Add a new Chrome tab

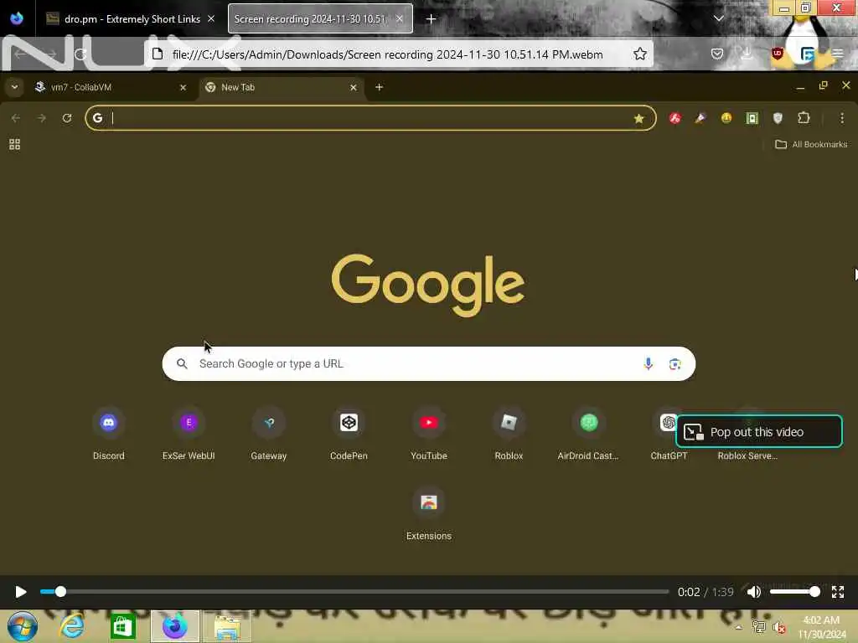[380, 87]
